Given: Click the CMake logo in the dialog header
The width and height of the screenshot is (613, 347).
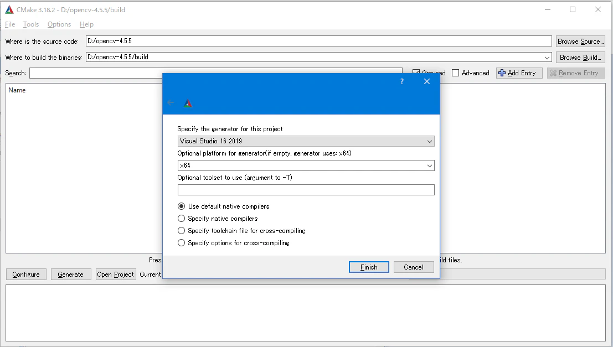Looking at the screenshot, I should pos(188,103).
